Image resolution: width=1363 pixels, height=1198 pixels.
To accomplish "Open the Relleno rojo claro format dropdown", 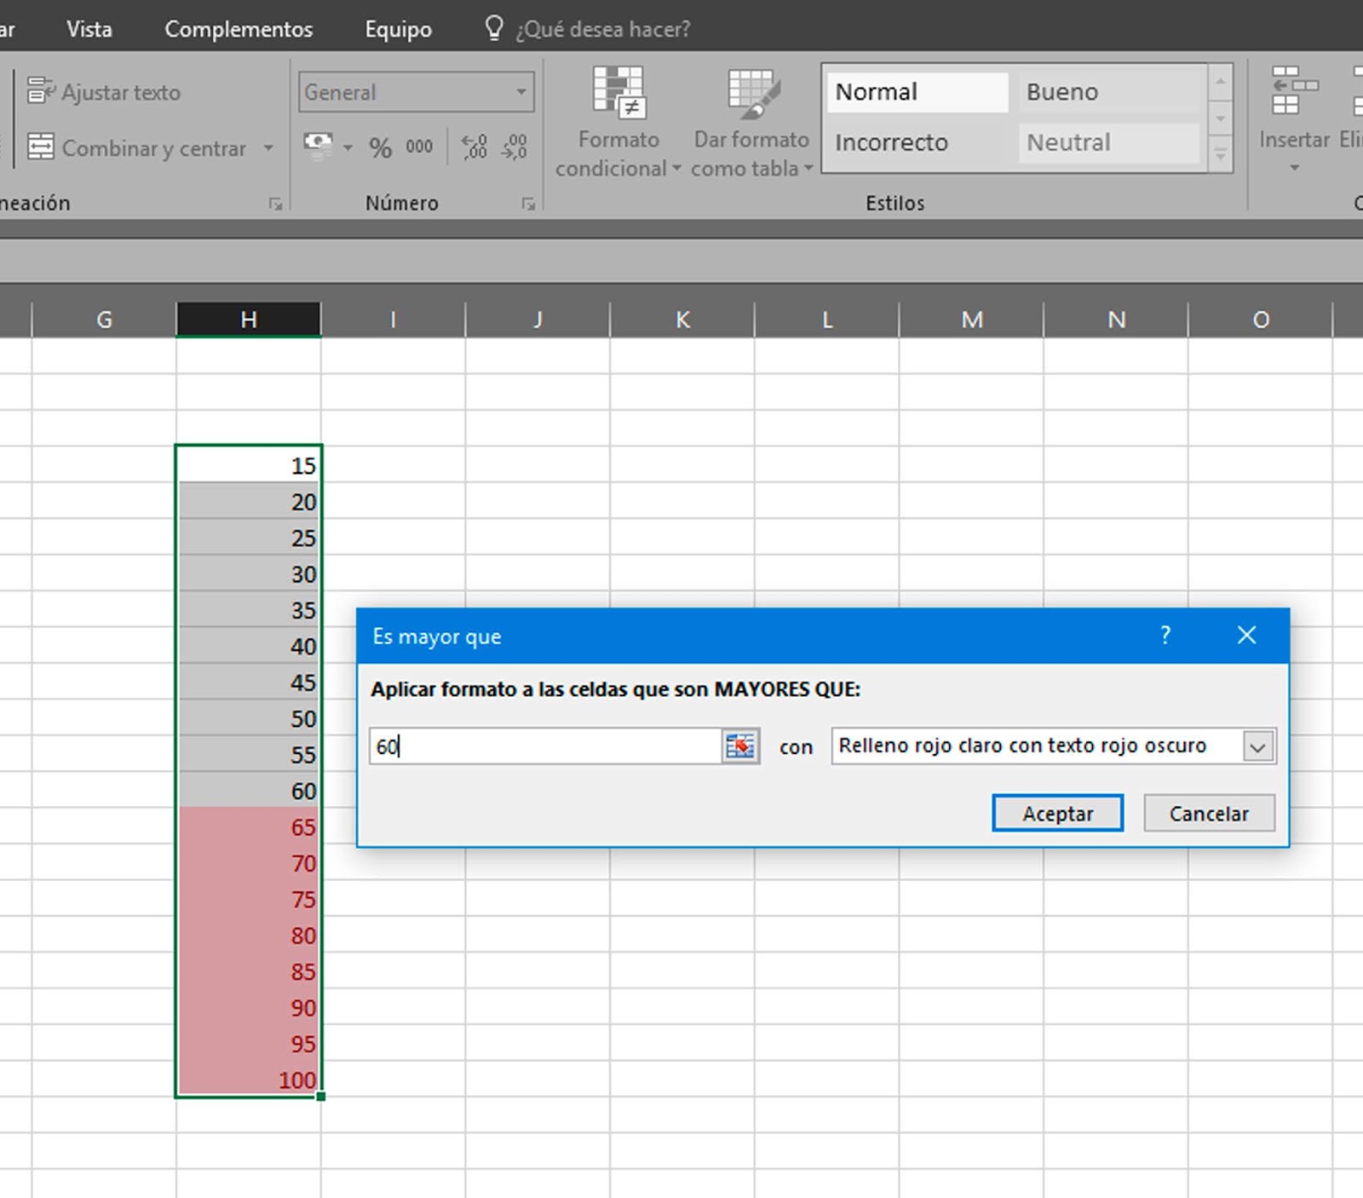I will point(1259,746).
